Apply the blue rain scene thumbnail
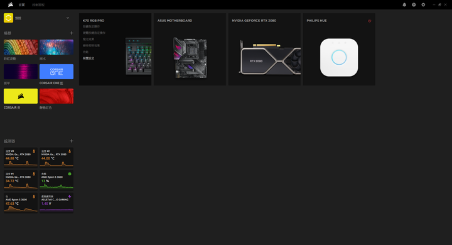 tap(56, 47)
